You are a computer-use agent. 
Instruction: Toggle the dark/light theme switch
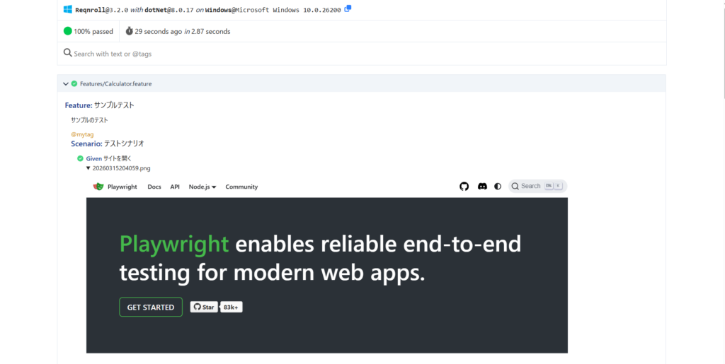pyautogui.click(x=498, y=187)
